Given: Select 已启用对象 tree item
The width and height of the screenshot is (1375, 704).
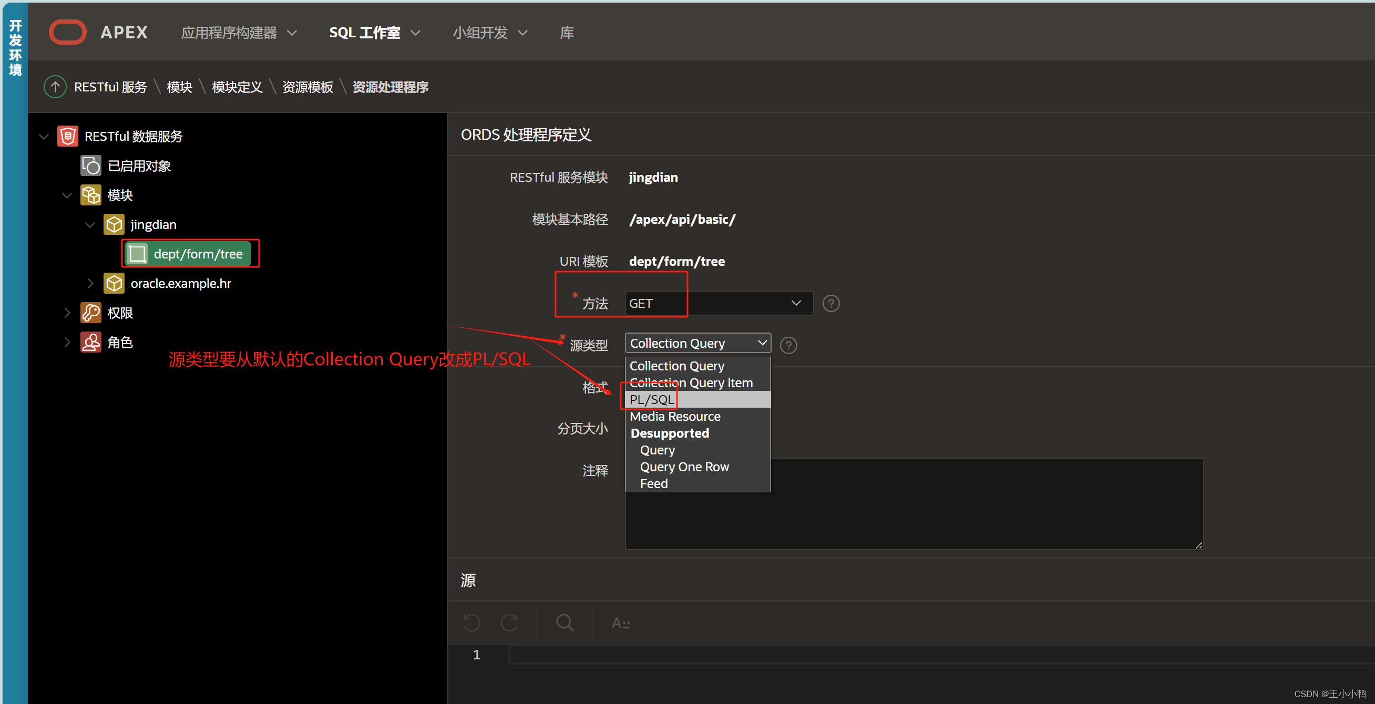Looking at the screenshot, I should (x=139, y=166).
